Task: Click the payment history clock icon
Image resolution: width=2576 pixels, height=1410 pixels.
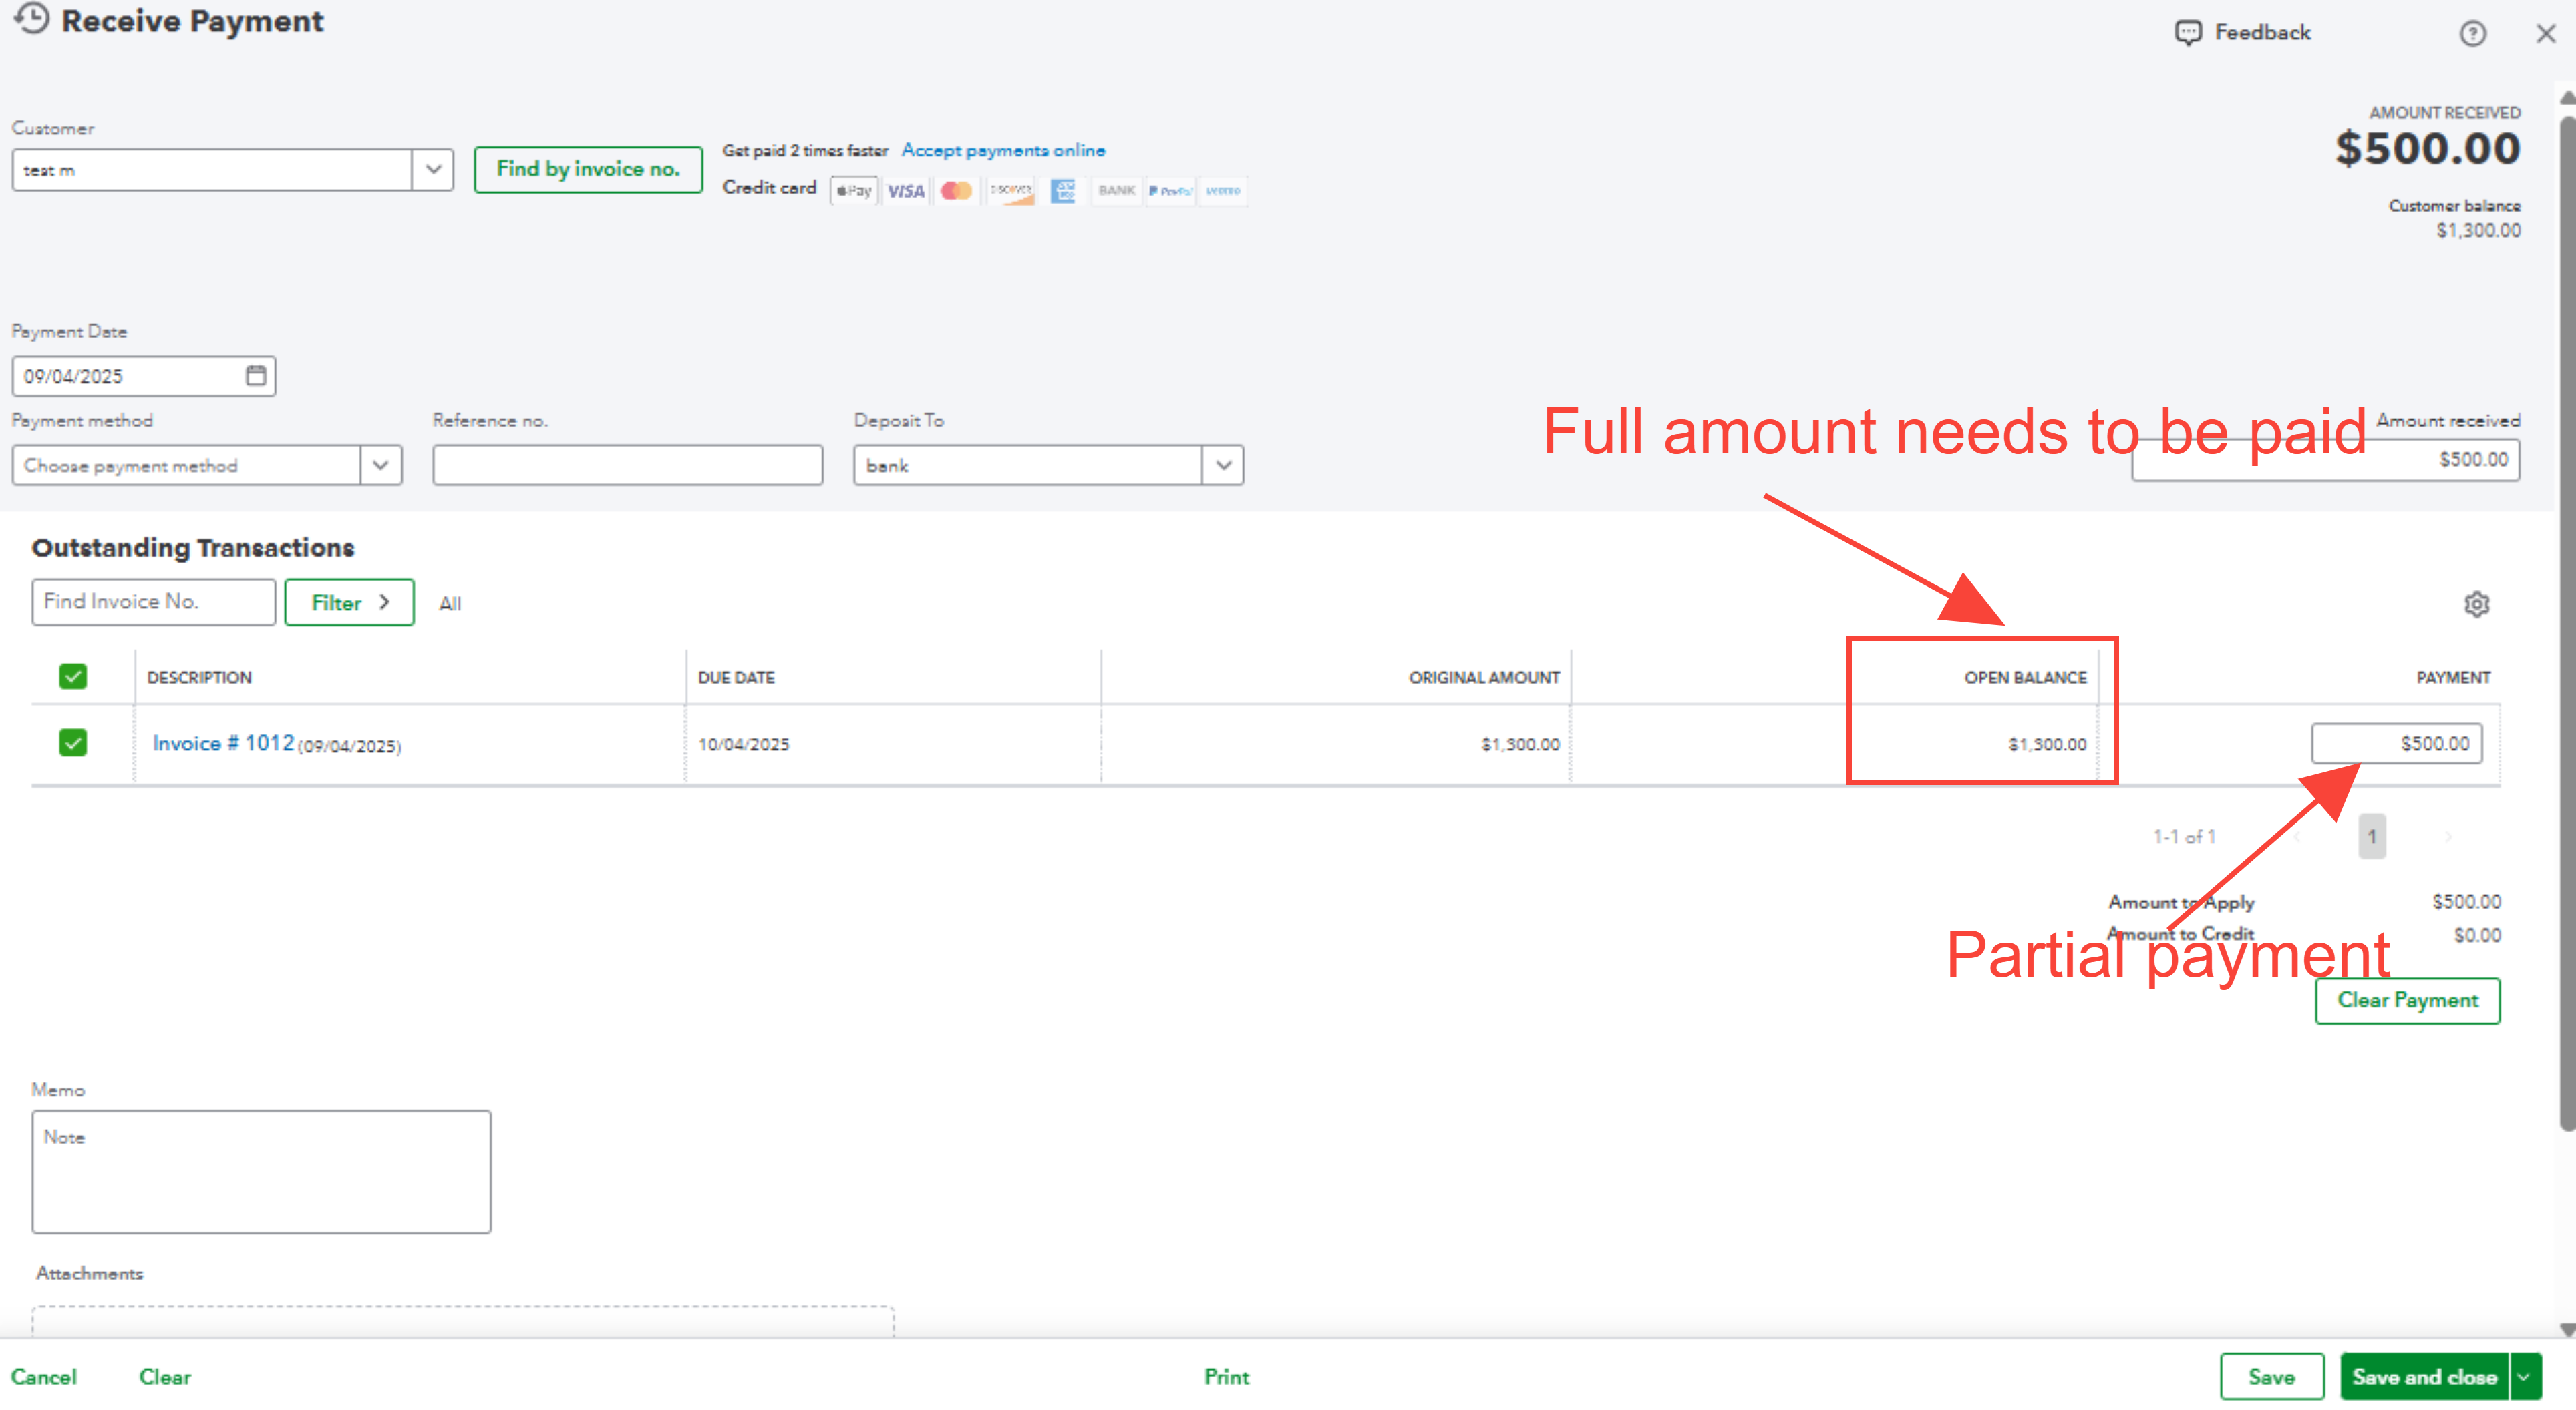Action: pos(32,18)
